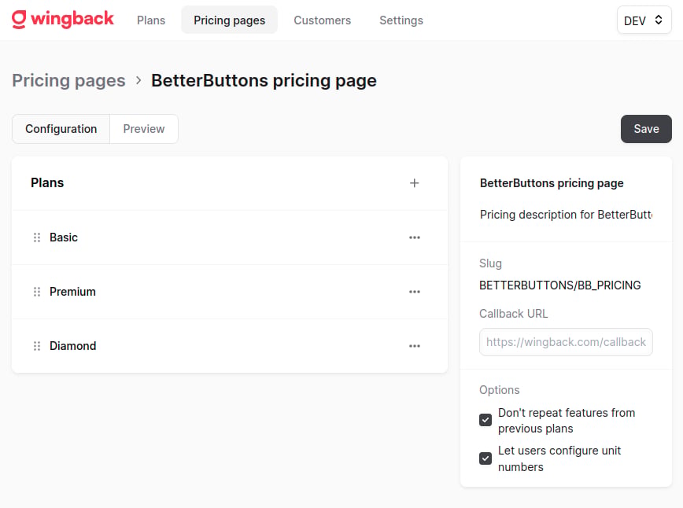Navigate to Customers

coord(322,20)
